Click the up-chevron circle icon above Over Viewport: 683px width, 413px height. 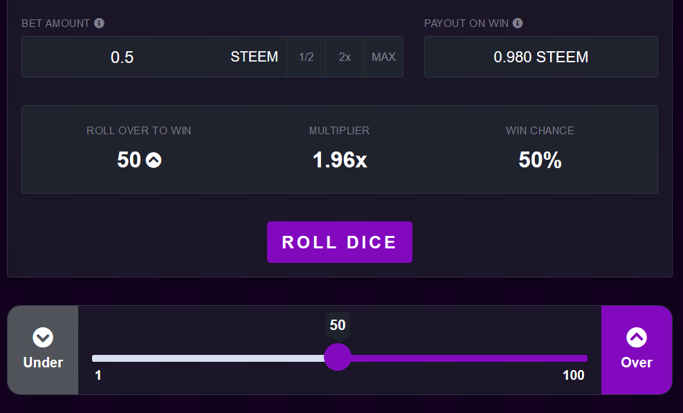click(637, 338)
